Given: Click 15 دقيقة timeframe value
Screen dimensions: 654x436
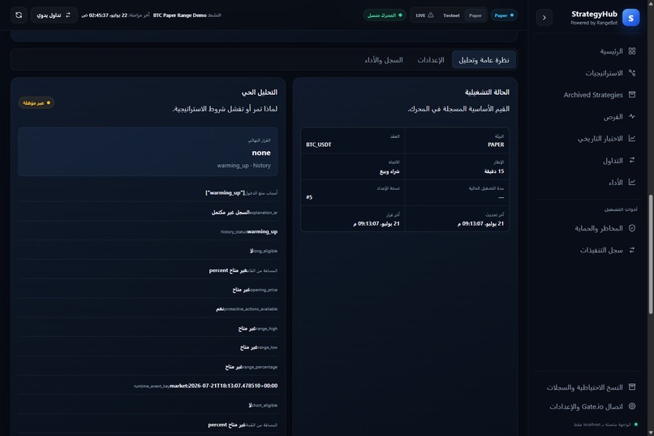Looking at the screenshot, I should point(494,171).
